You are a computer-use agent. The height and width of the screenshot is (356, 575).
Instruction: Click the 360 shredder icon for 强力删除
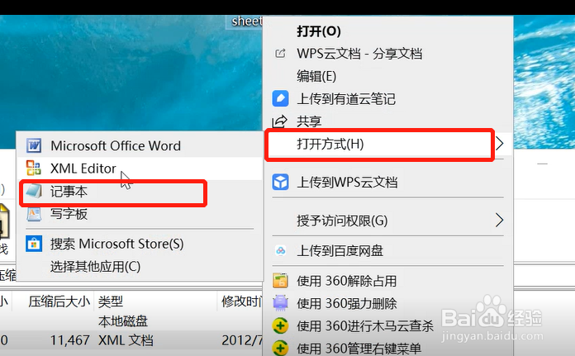point(281,303)
